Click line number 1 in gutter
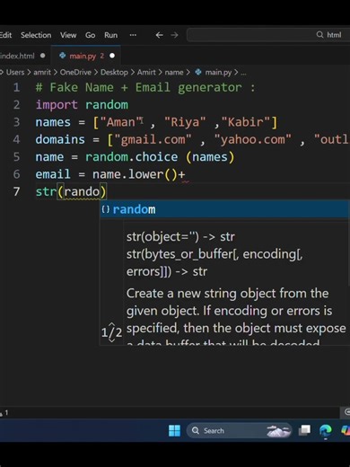Screen dimensions: 350x467 click(16, 87)
